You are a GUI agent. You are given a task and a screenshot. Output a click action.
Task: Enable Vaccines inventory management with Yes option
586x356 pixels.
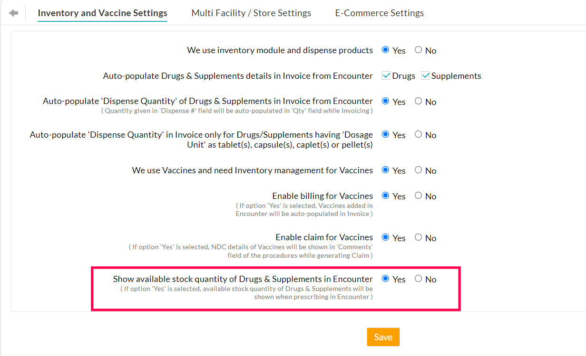(x=386, y=169)
